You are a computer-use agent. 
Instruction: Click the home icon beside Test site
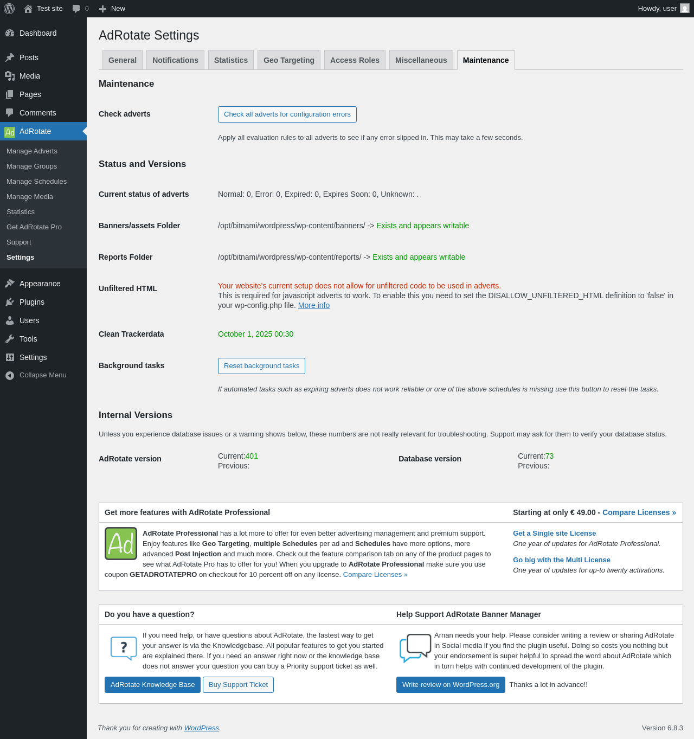pyautogui.click(x=28, y=9)
